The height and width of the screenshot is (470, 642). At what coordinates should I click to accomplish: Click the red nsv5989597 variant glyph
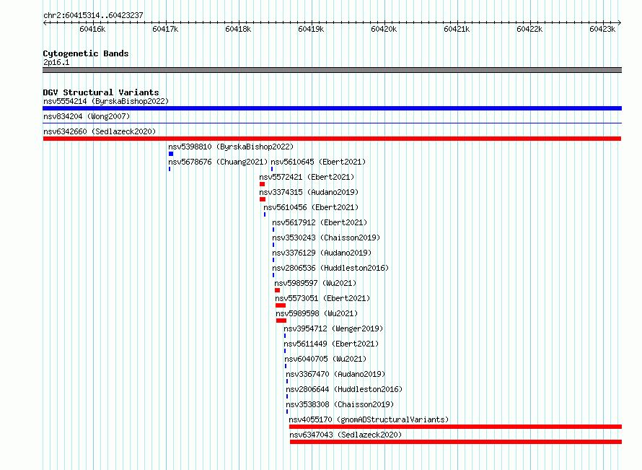[x=278, y=290]
